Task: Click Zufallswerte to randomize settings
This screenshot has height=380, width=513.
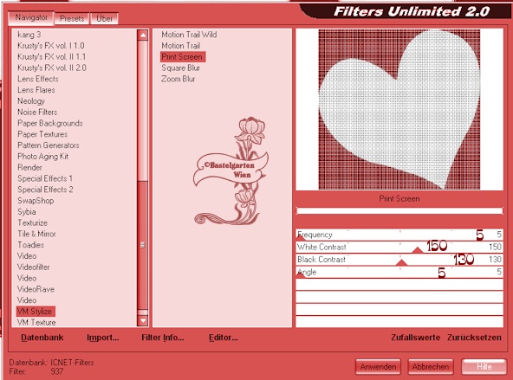Action: [x=415, y=338]
